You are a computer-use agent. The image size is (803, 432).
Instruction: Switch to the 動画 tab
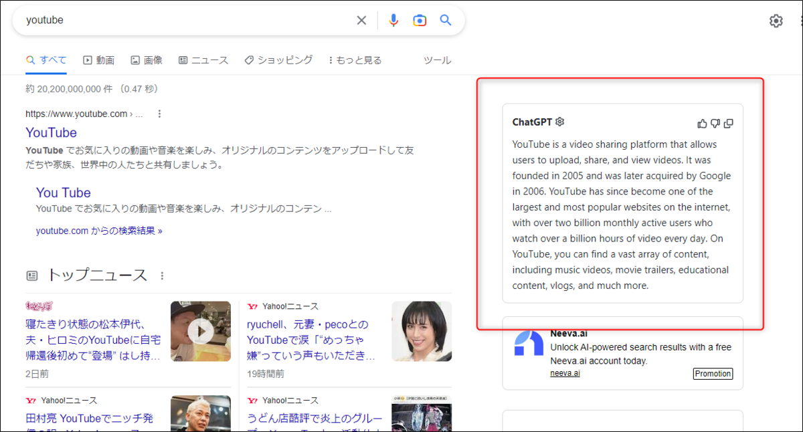point(98,60)
